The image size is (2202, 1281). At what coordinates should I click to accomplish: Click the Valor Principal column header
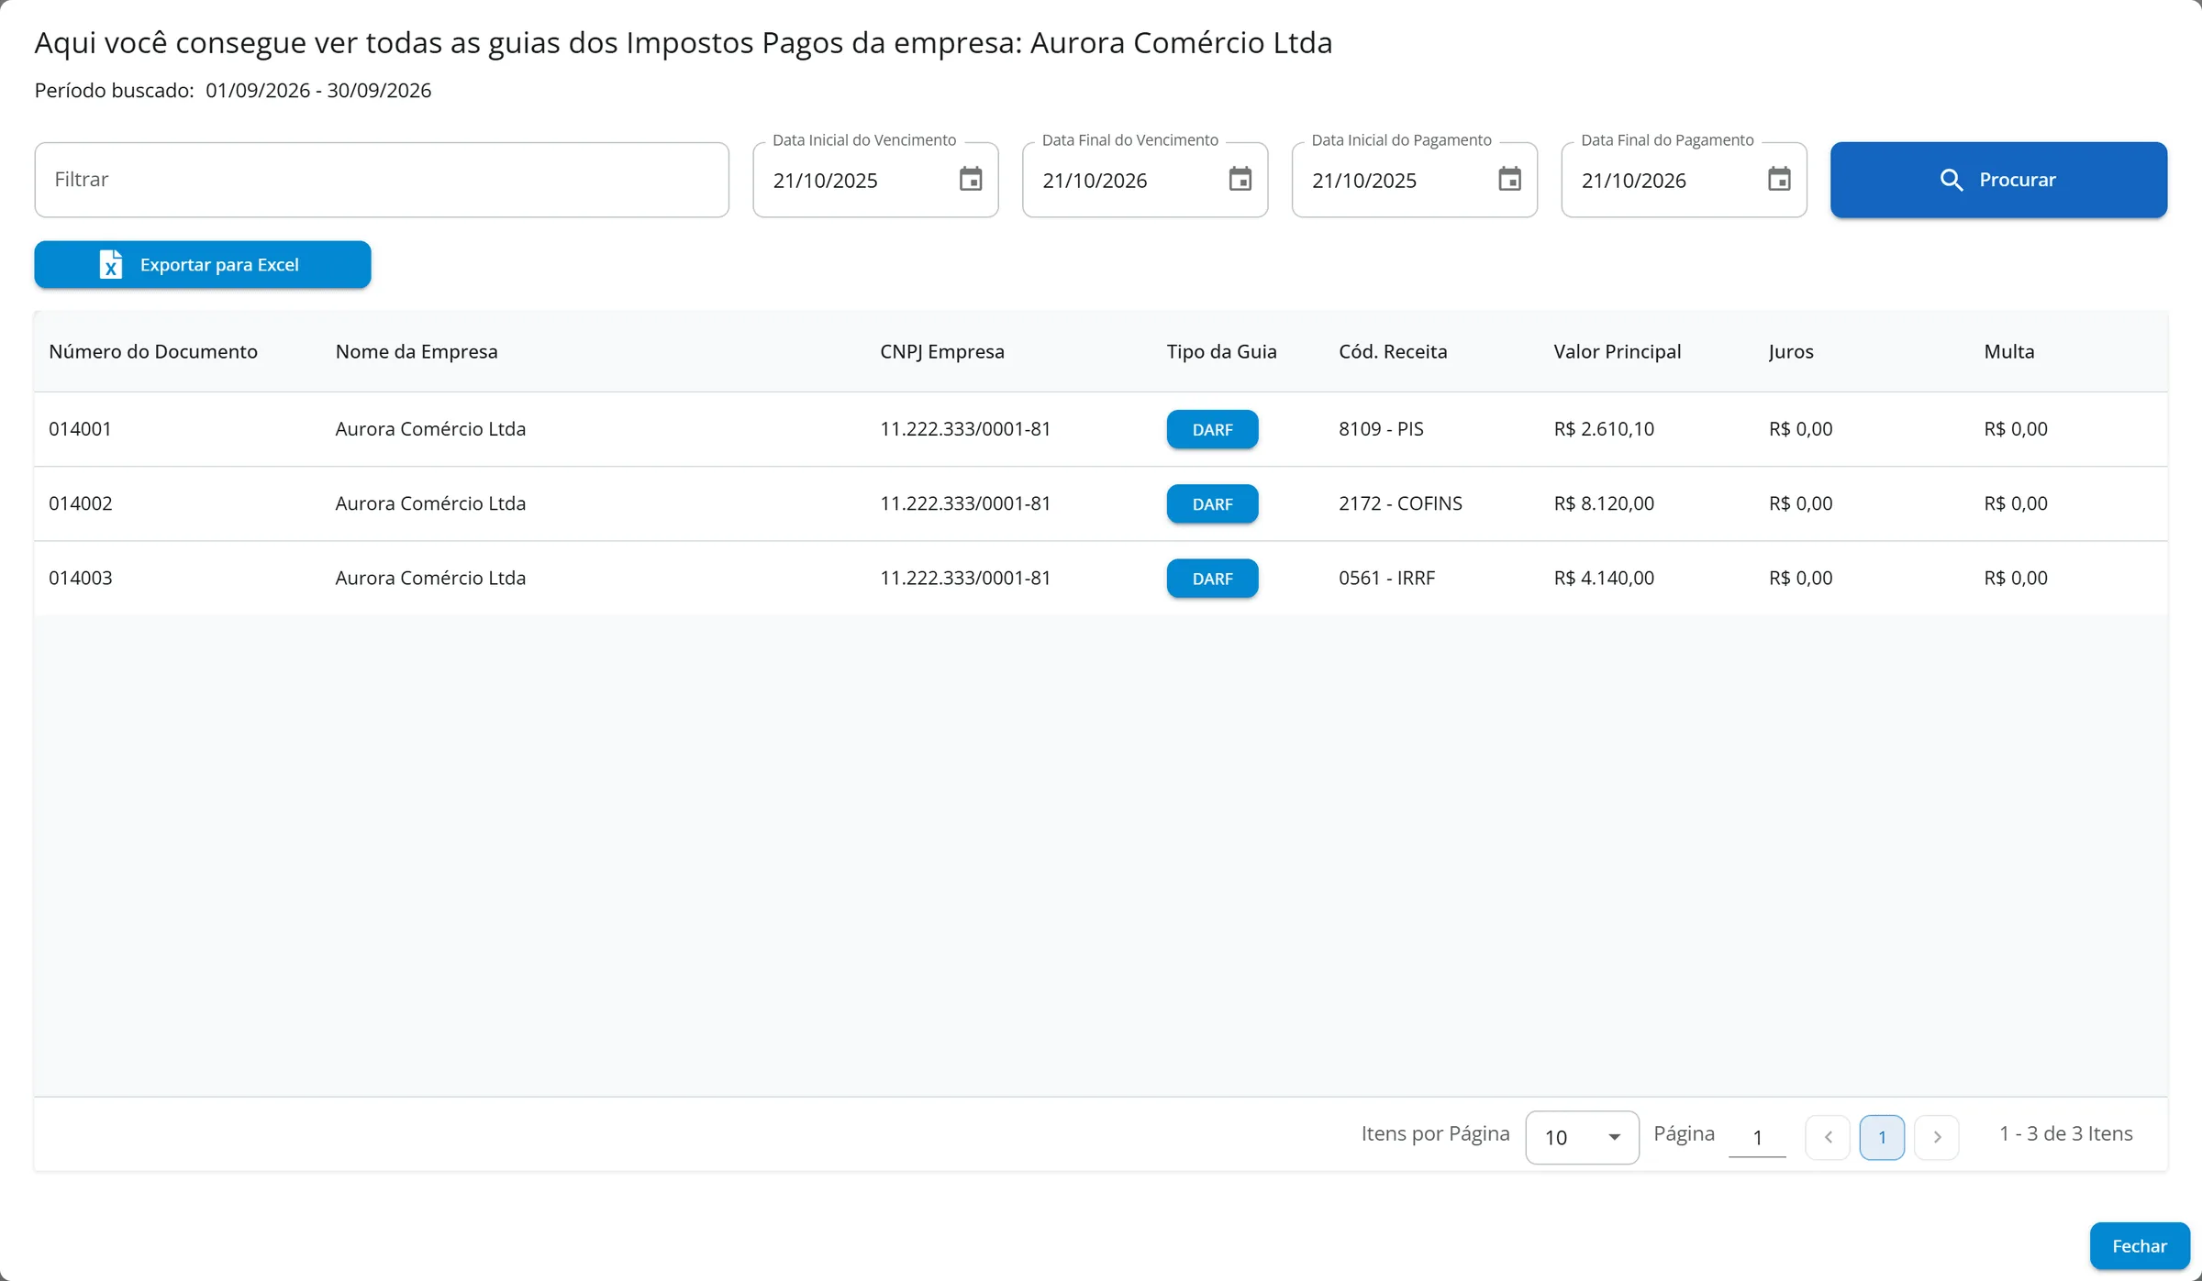(1618, 352)
